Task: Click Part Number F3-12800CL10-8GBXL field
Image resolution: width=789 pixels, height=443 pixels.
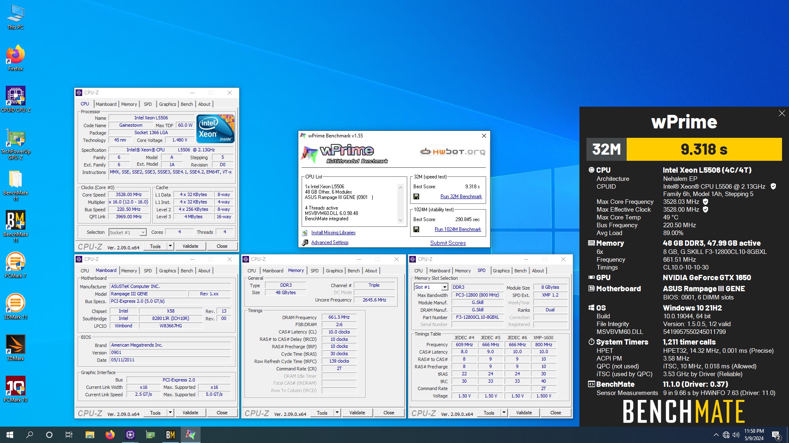Action: [x=478, y=317]
